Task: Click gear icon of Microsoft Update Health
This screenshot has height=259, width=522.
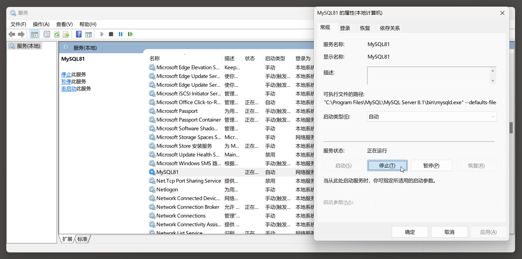Action: [x=152, y=155]
